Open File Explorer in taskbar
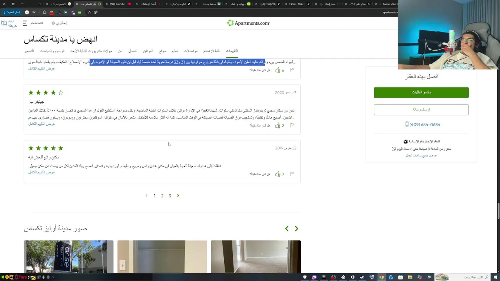 (410, 277)
